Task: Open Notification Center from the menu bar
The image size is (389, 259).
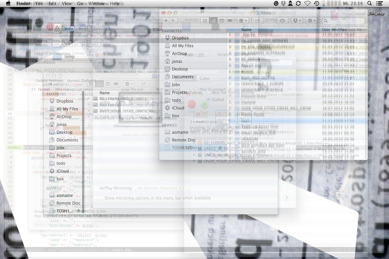Action: 379,3
